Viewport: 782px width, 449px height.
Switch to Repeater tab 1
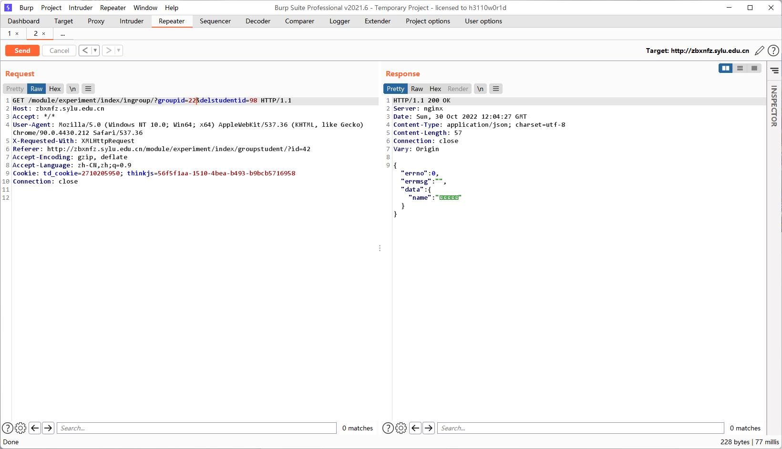pyautogui.click(x=9, y=33)
